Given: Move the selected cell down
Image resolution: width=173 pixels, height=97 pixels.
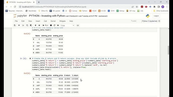Looking at the screenshot, I should coord(39,25).
